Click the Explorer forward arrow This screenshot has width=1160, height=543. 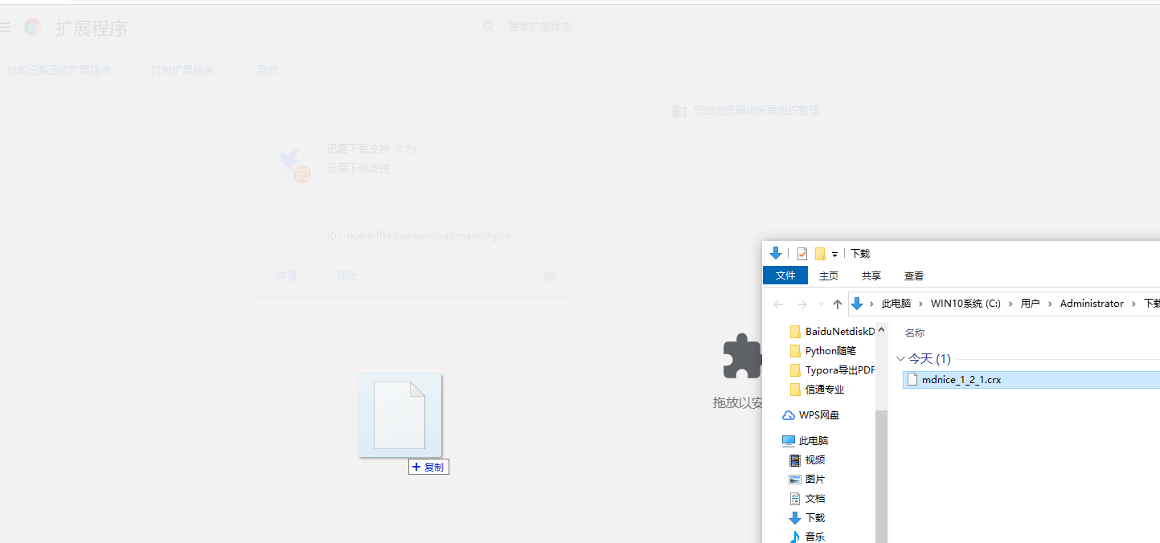click(x=801, y=304)
